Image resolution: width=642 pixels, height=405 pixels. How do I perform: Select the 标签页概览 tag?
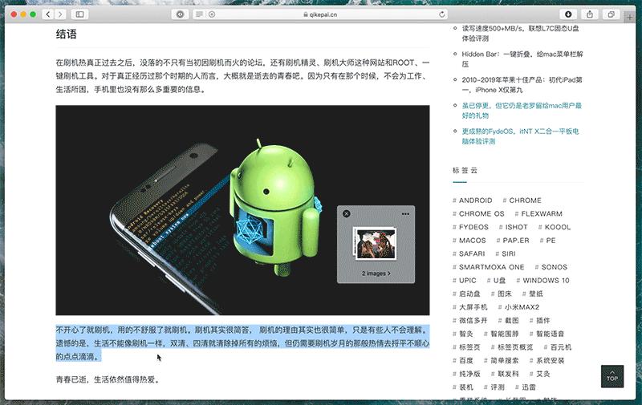(x=512, y=347)
